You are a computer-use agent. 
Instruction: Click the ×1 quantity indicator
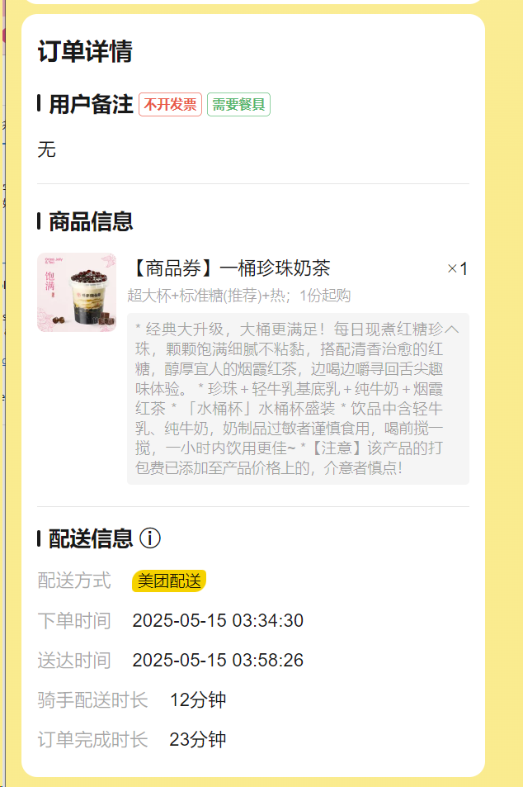[457, 268]
